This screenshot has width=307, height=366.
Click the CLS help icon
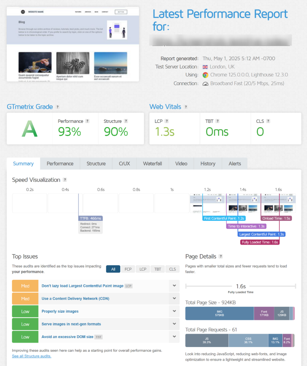click(269, 121)
